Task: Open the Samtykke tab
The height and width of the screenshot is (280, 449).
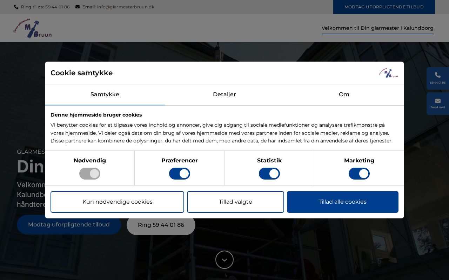Action: (105, 94)
